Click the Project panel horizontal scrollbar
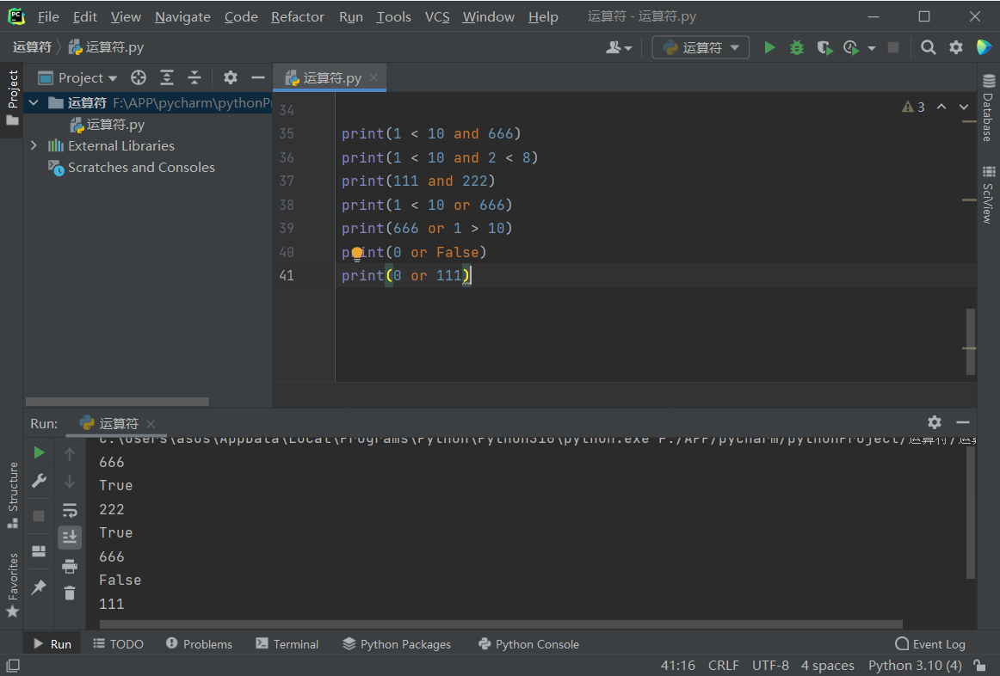Image resolution: width=1000 pixels, height=676 pixels. (117, 402)
